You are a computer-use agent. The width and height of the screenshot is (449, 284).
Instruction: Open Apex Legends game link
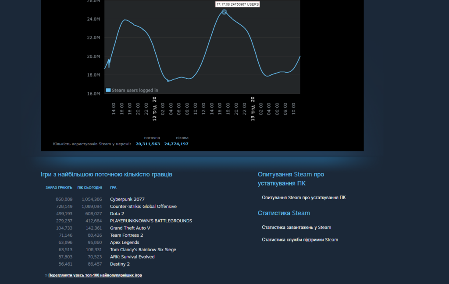(125, 242)
